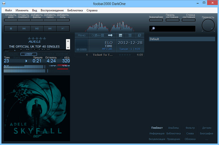
Task: Click THE OFFICIAL UK TOP 40 SINGLES text
Action: click(34, 47)
